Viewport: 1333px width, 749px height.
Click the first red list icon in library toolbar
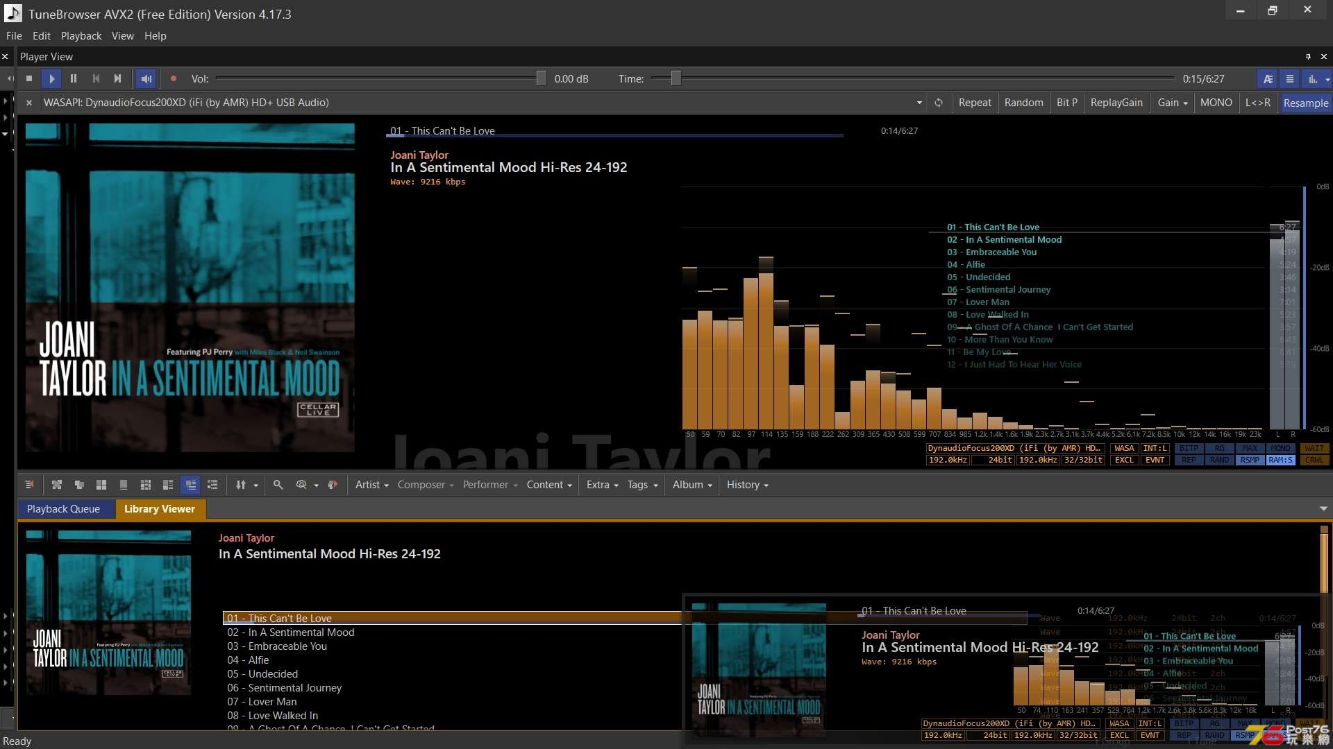click(x=29, y=485)
